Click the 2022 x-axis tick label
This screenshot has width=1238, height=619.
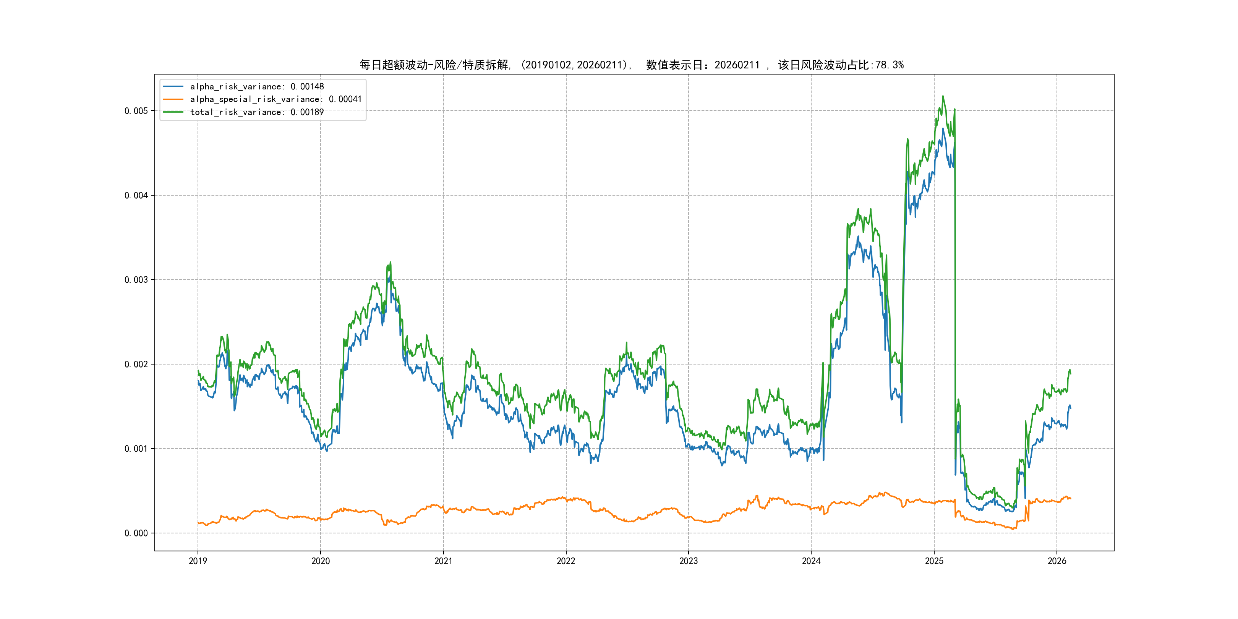tap(566, 561)
